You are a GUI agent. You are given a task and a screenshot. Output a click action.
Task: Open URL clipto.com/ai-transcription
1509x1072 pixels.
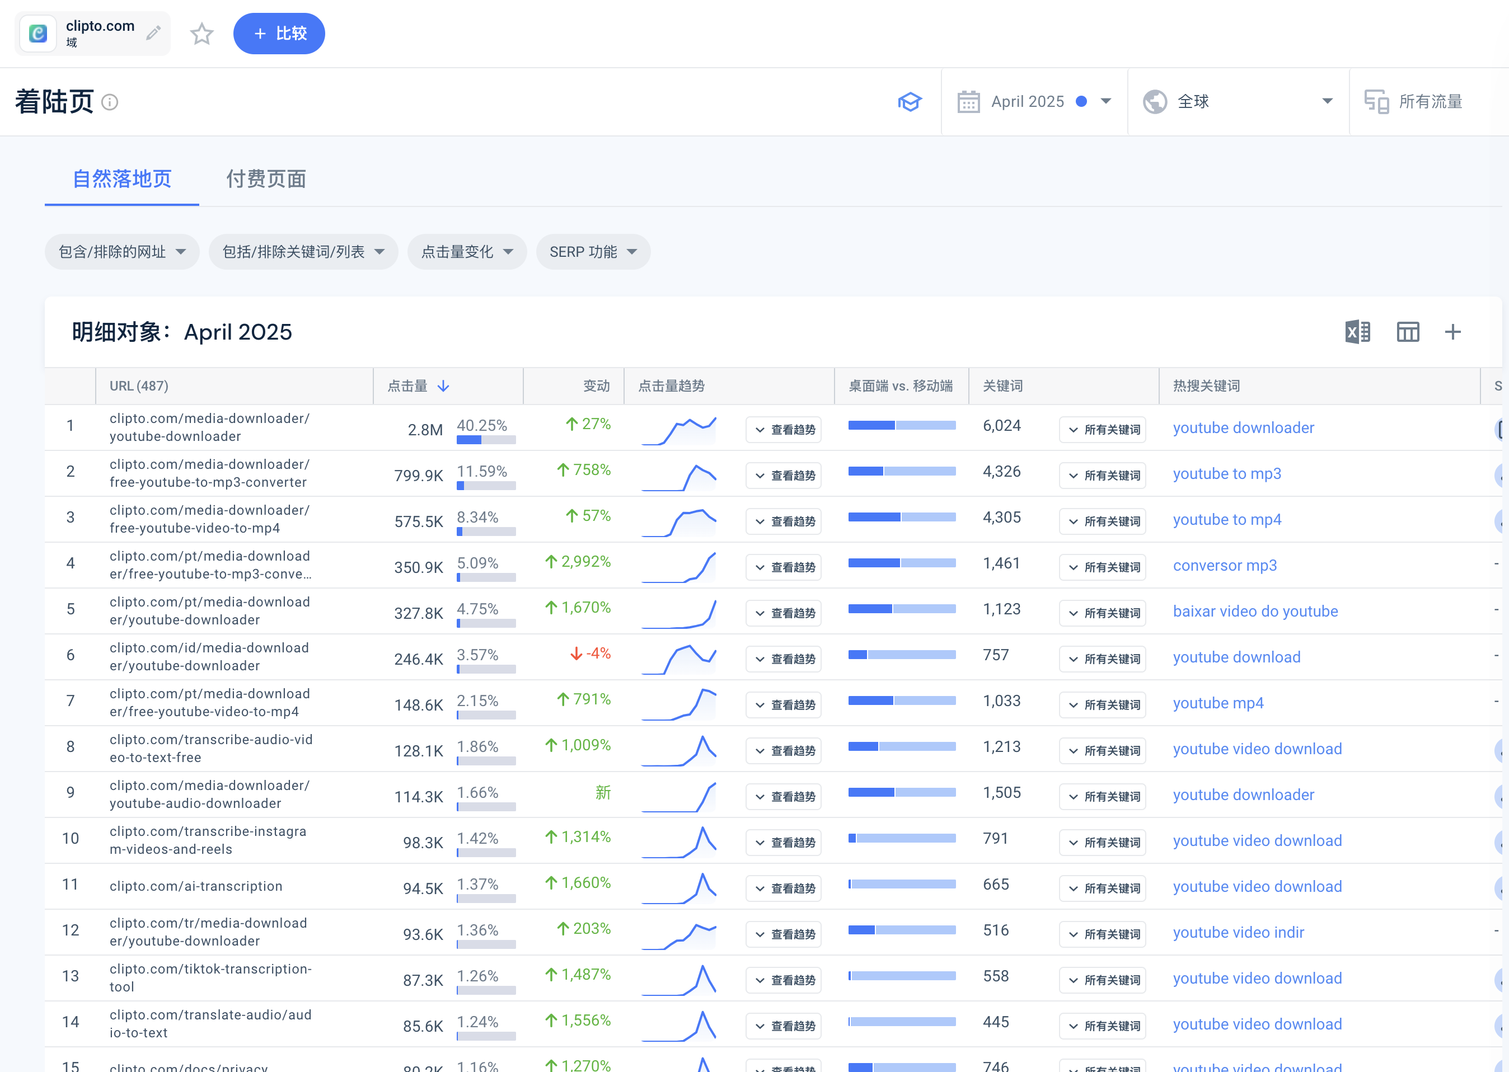pos(195,886)
